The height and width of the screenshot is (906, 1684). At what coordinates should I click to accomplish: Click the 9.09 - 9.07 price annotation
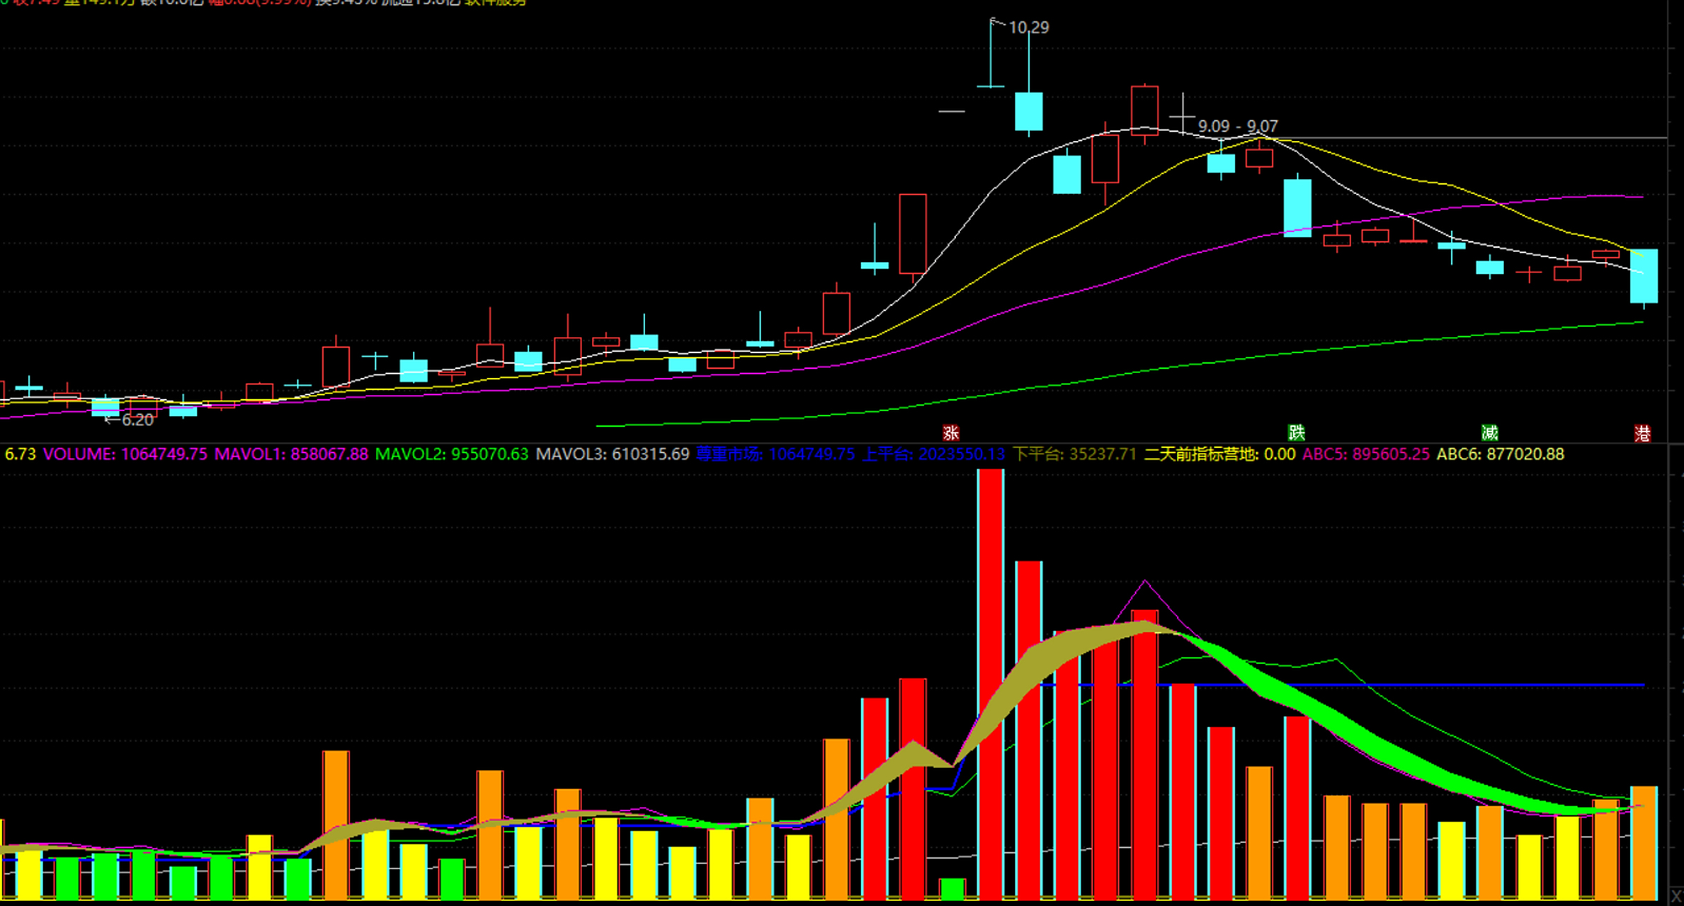pos(1237,126)
